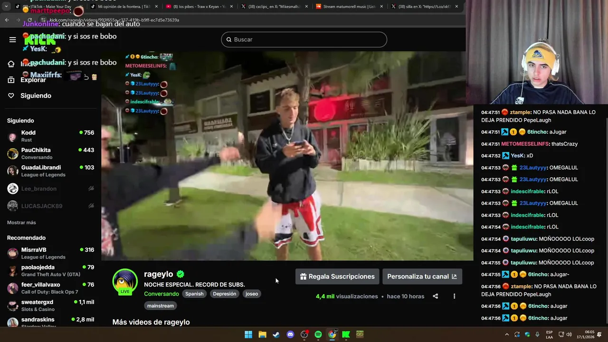Open the Kick sidebar hamburger menu
The width and height of the screenshot is (608, 342).
pos(12,39)
